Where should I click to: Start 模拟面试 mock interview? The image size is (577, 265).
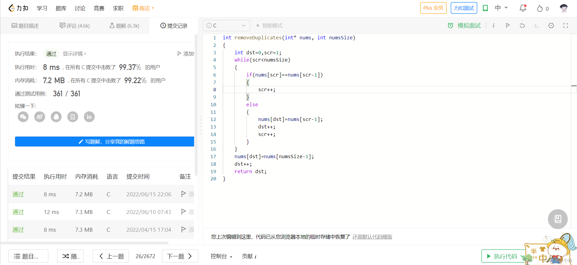(x=464, y=26)
